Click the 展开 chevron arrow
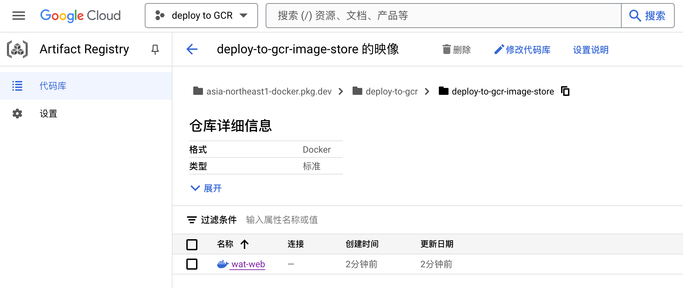This screenshot has width=683, height=288. 195,188
